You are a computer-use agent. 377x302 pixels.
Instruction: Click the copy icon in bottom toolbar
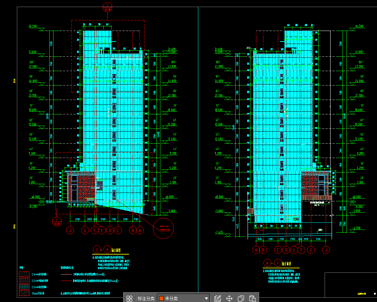pyautogui.click(x=241, y=298)
